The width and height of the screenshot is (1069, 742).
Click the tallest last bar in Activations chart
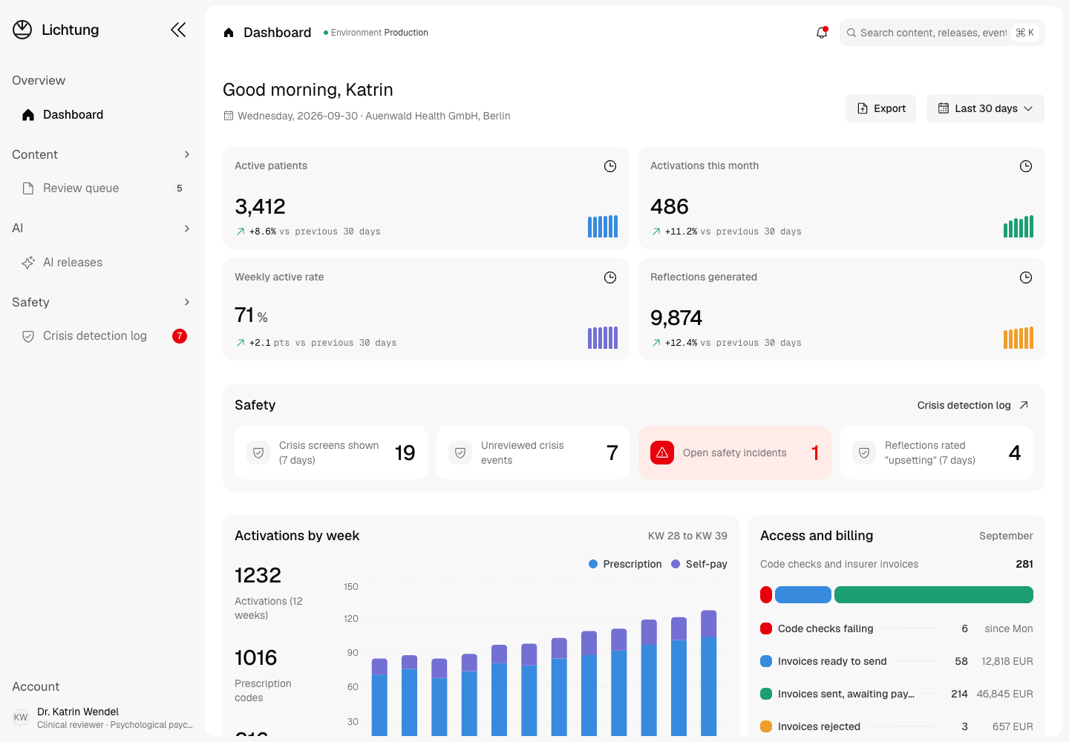click(709, 673)
